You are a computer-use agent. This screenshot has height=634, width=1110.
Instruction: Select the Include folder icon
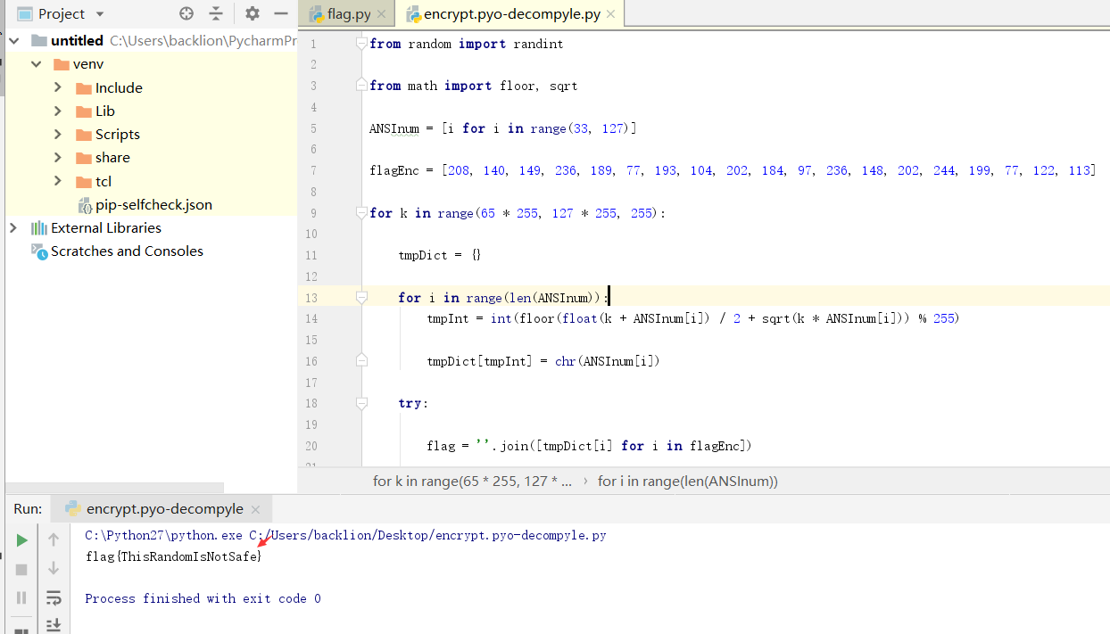84,87
